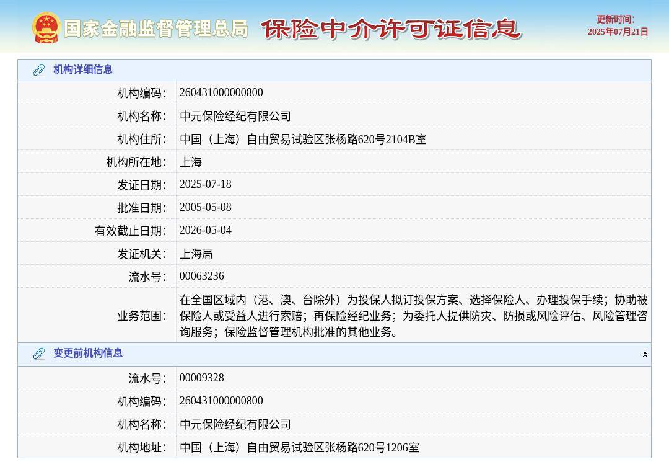The image size is (669, 467).
Task: Select the first 机构编码 value 260431000000800
Action: point(221,92)
